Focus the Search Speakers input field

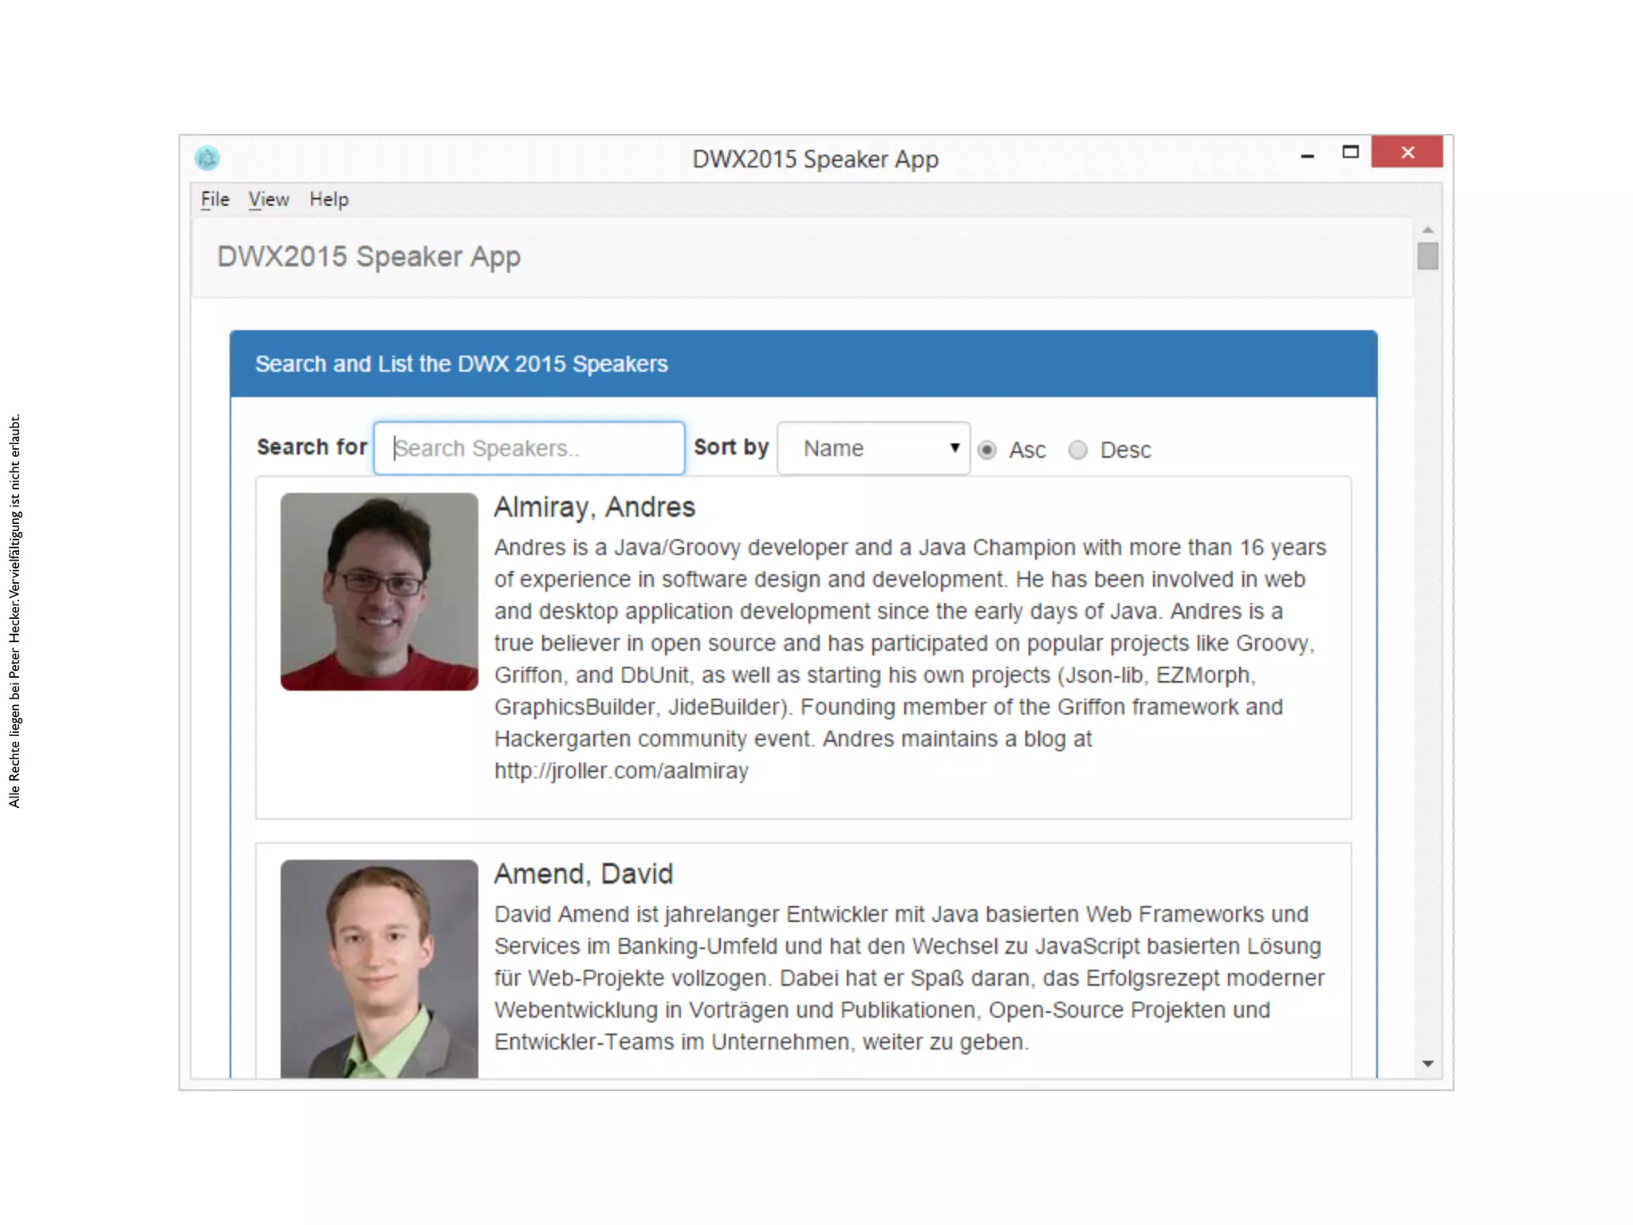(x=529, y=448)
